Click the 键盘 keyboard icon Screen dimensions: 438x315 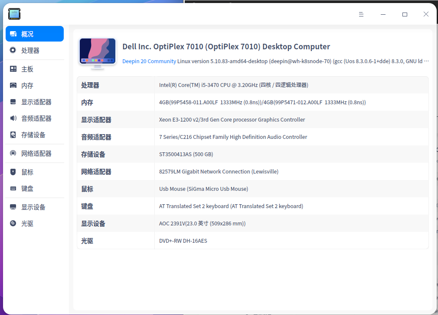point(13,188)
